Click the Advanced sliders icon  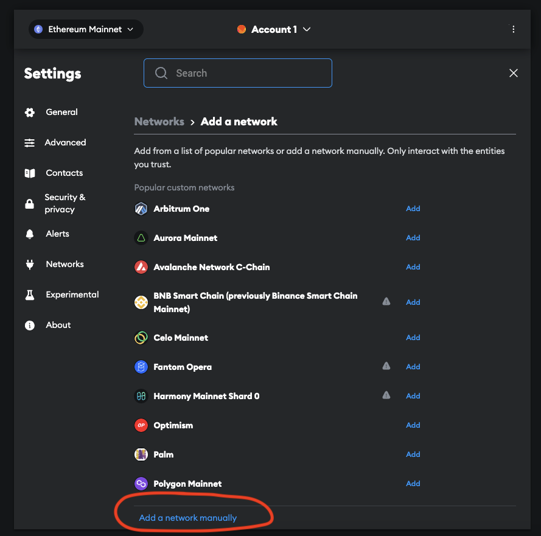tap(29, 142)
